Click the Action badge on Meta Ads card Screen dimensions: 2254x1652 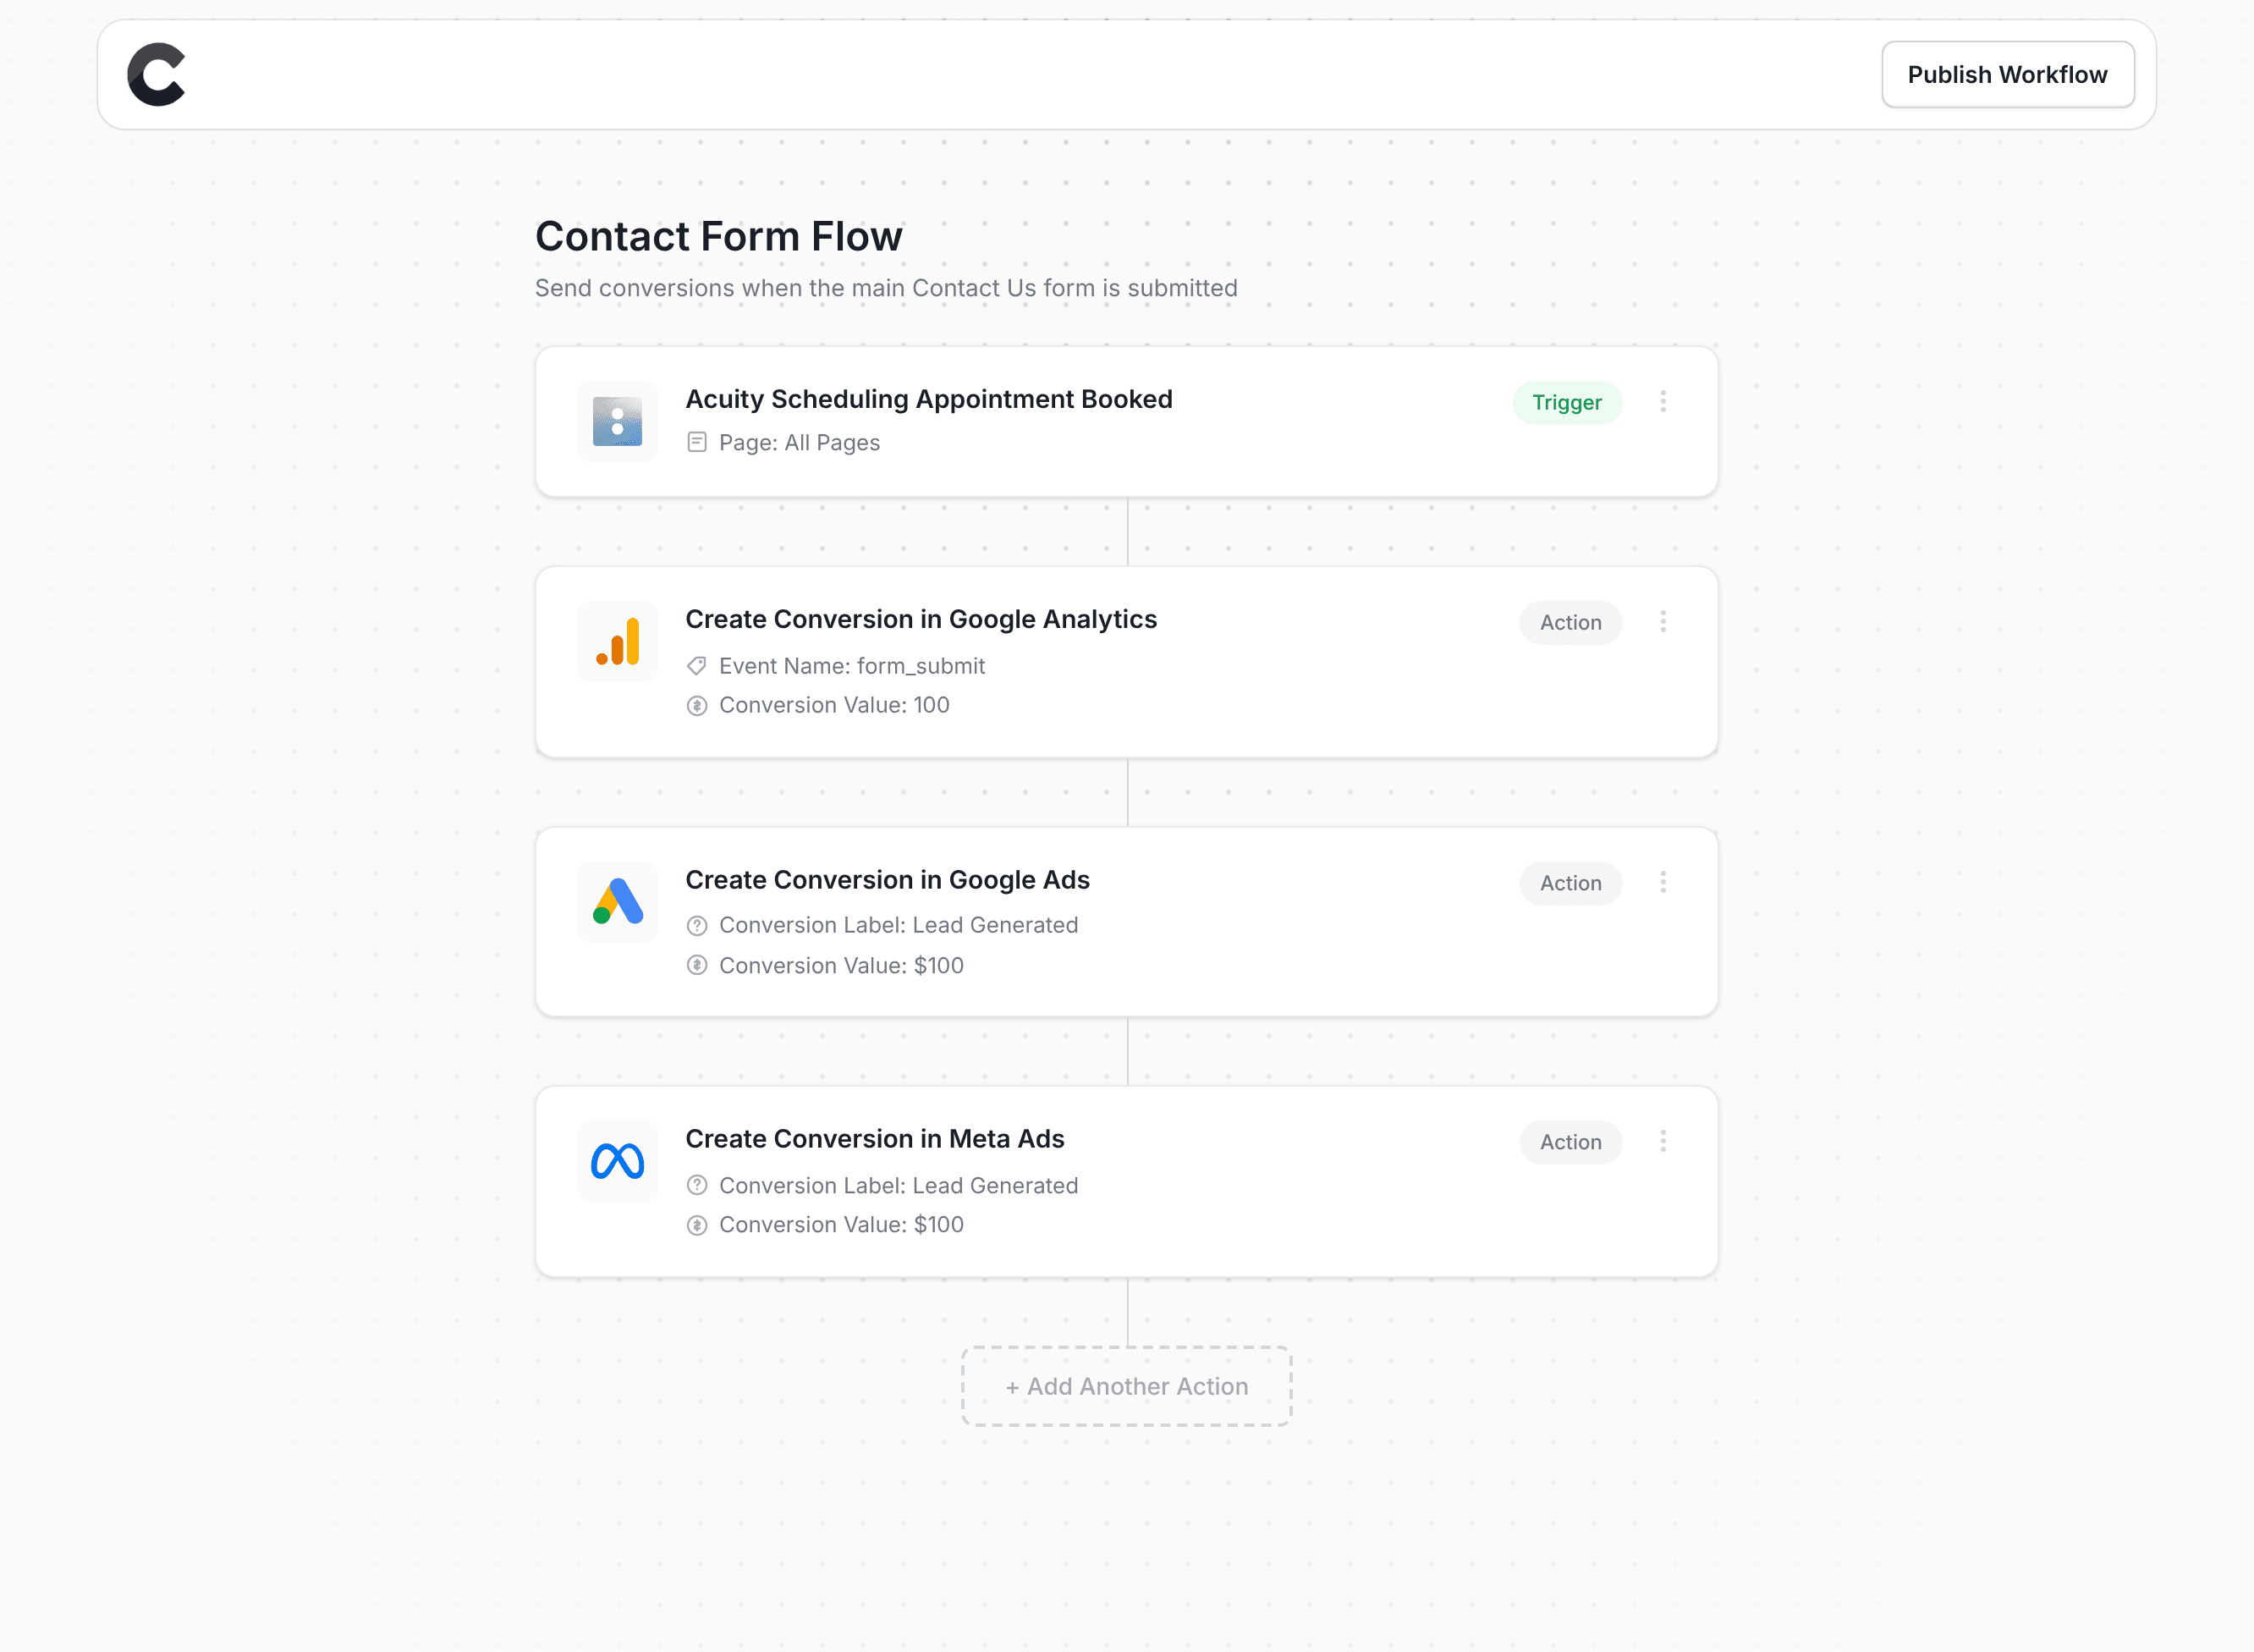pyautogui.click(x=1570, y=1141)
